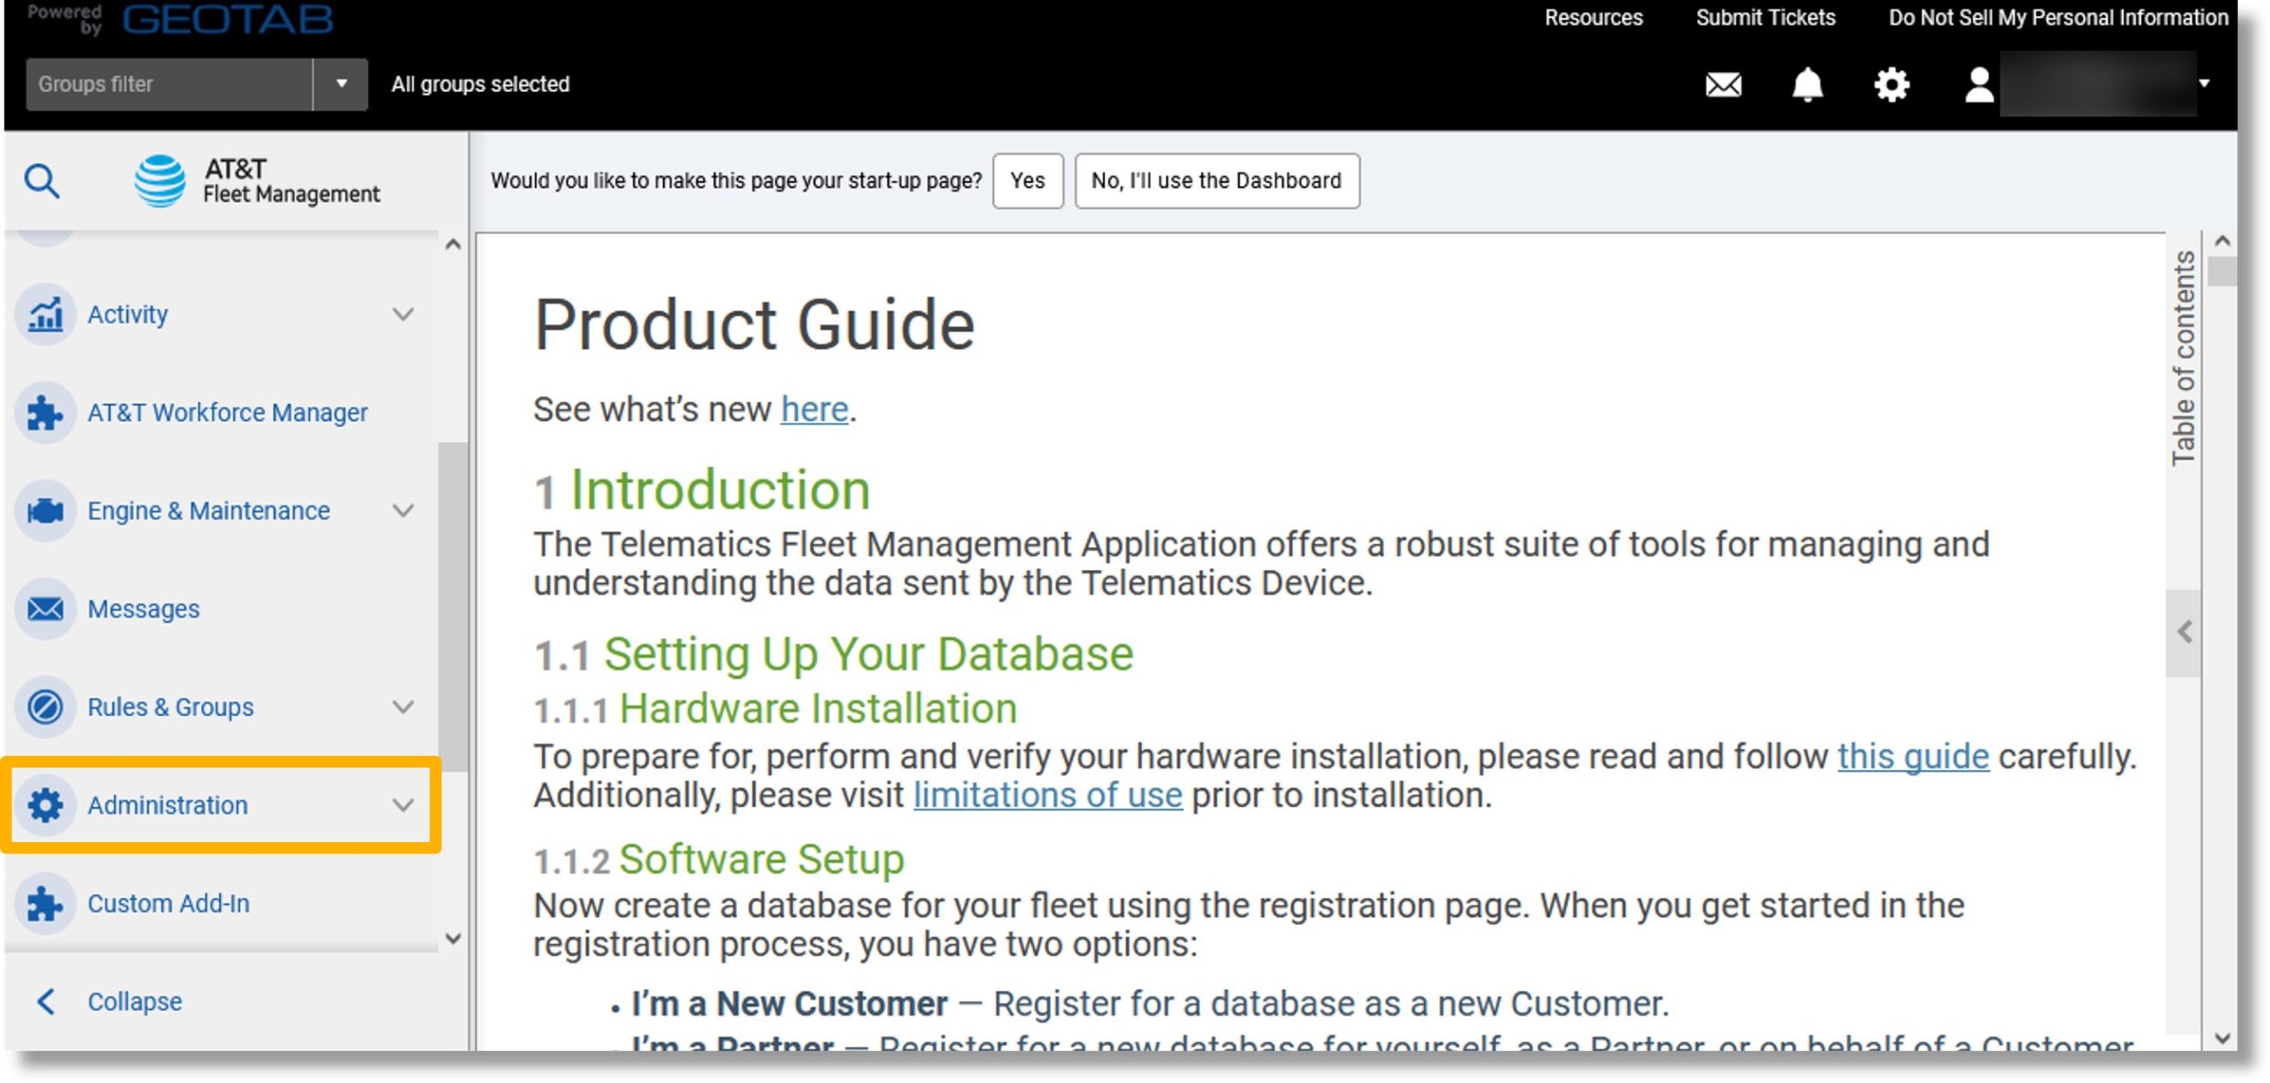The width and height of the screenshot is (2270, 1083).
Task: Open the Groups filter dropdown arrow
Action: pyautogui.click(x=340, y=84)
